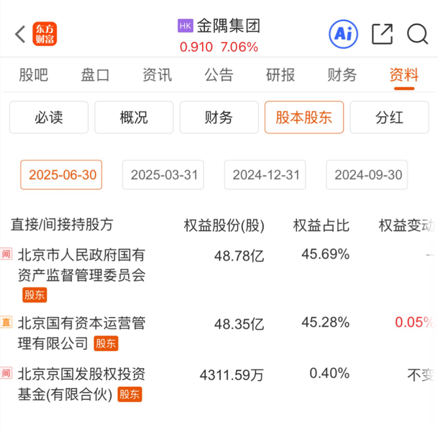This screenshot has height=429, width=438.
Task: Choose the 2024-12-31 report date
Action: point(265,175)
